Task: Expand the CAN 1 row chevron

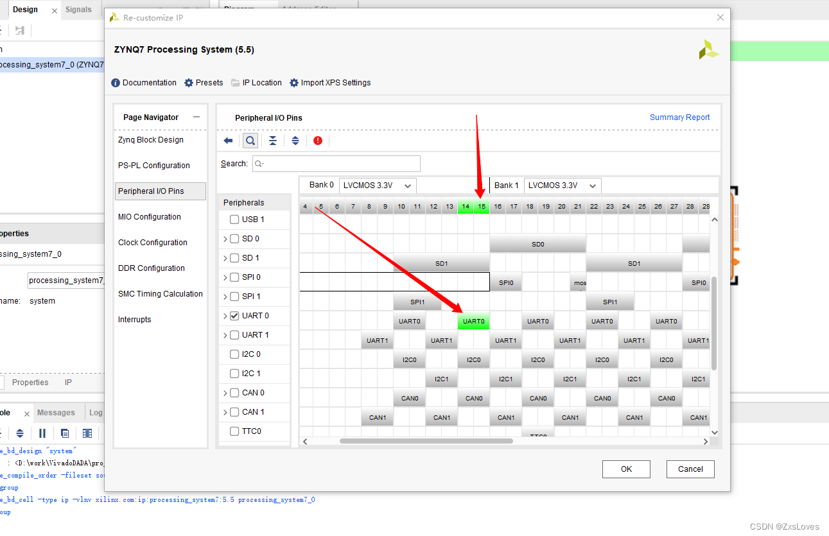Action: (x=225, y=412)
